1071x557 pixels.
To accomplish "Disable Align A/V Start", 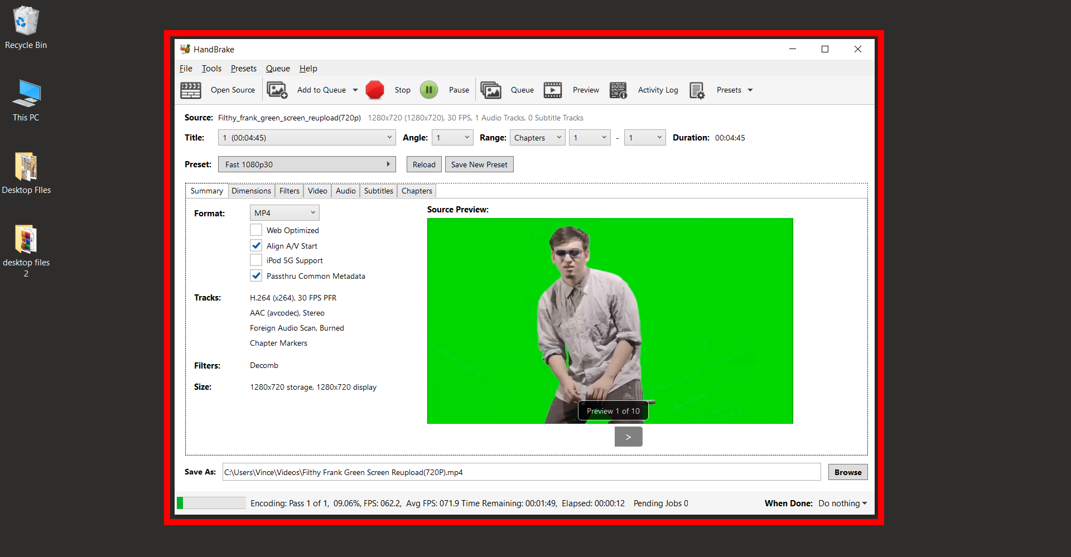I will tap(256, 245).
